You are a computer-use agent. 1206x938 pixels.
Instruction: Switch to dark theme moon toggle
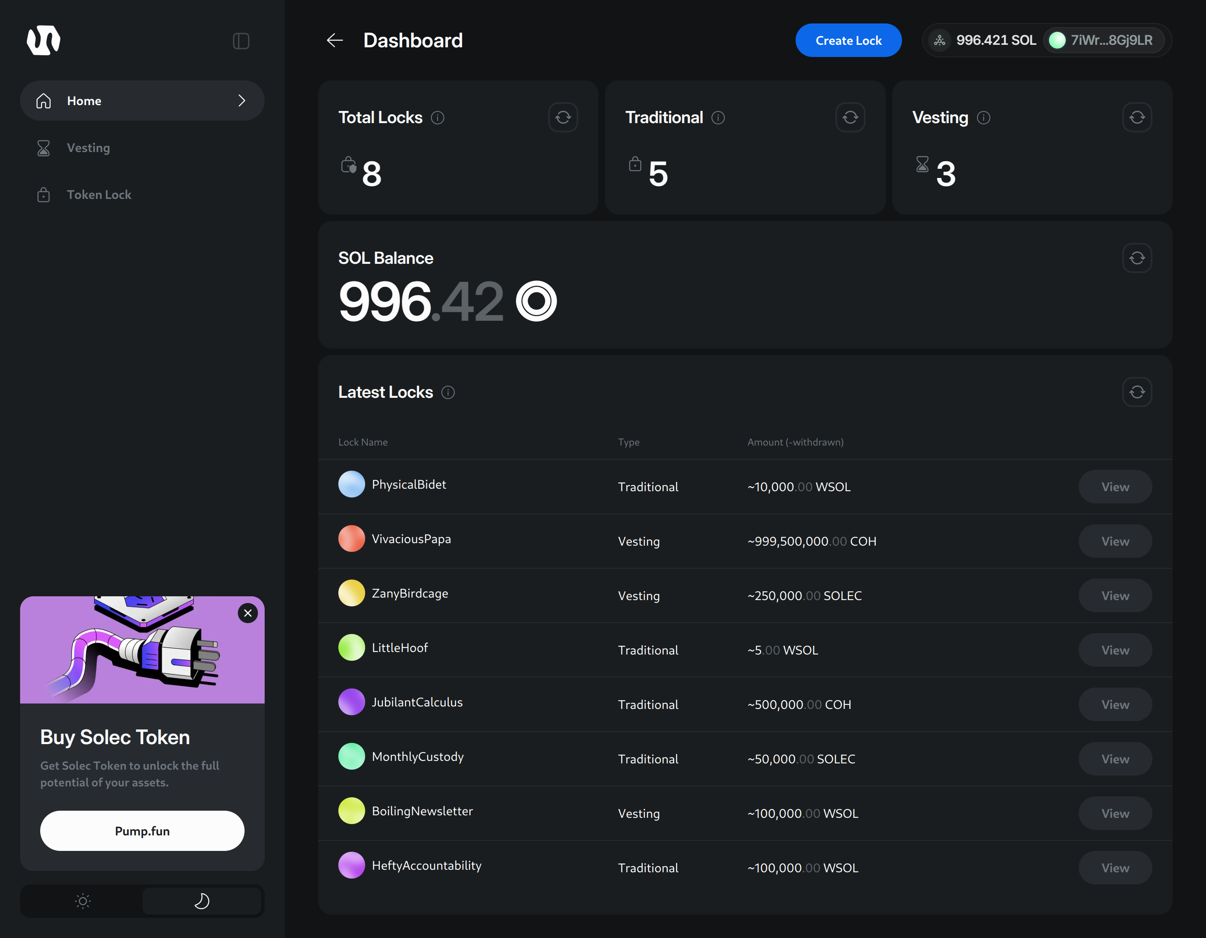pyautogui.click(x=201, y=901)
